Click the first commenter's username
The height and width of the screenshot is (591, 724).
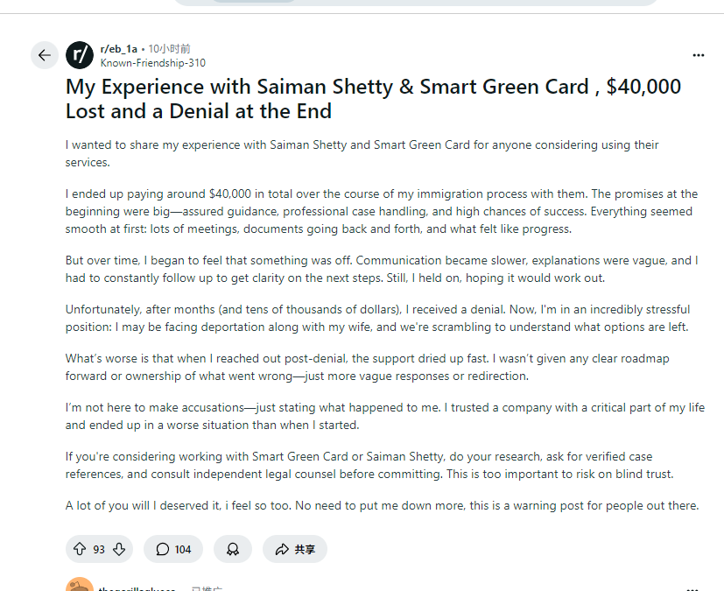(137, 589)
